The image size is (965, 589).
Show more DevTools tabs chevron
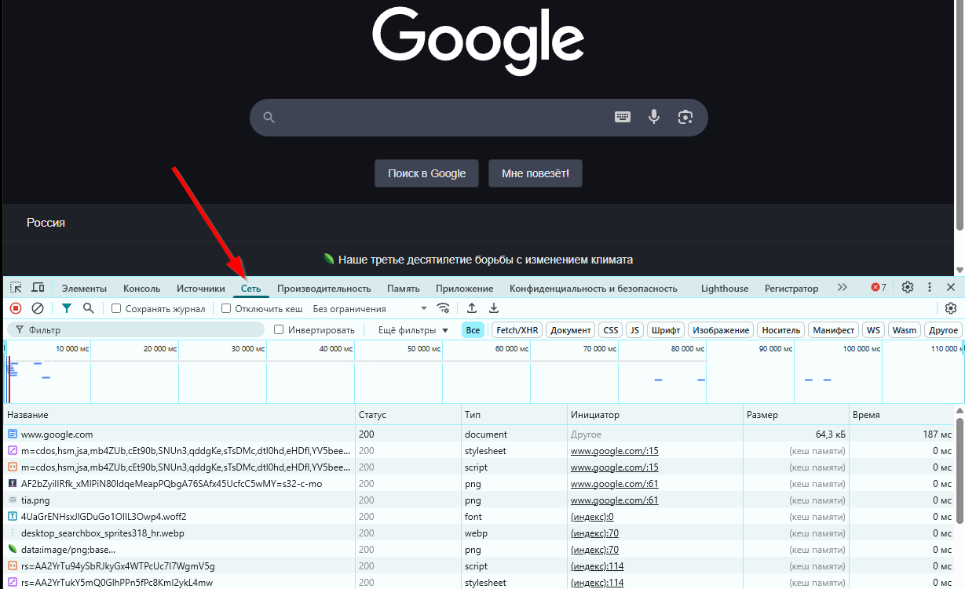tap(843, 288)
